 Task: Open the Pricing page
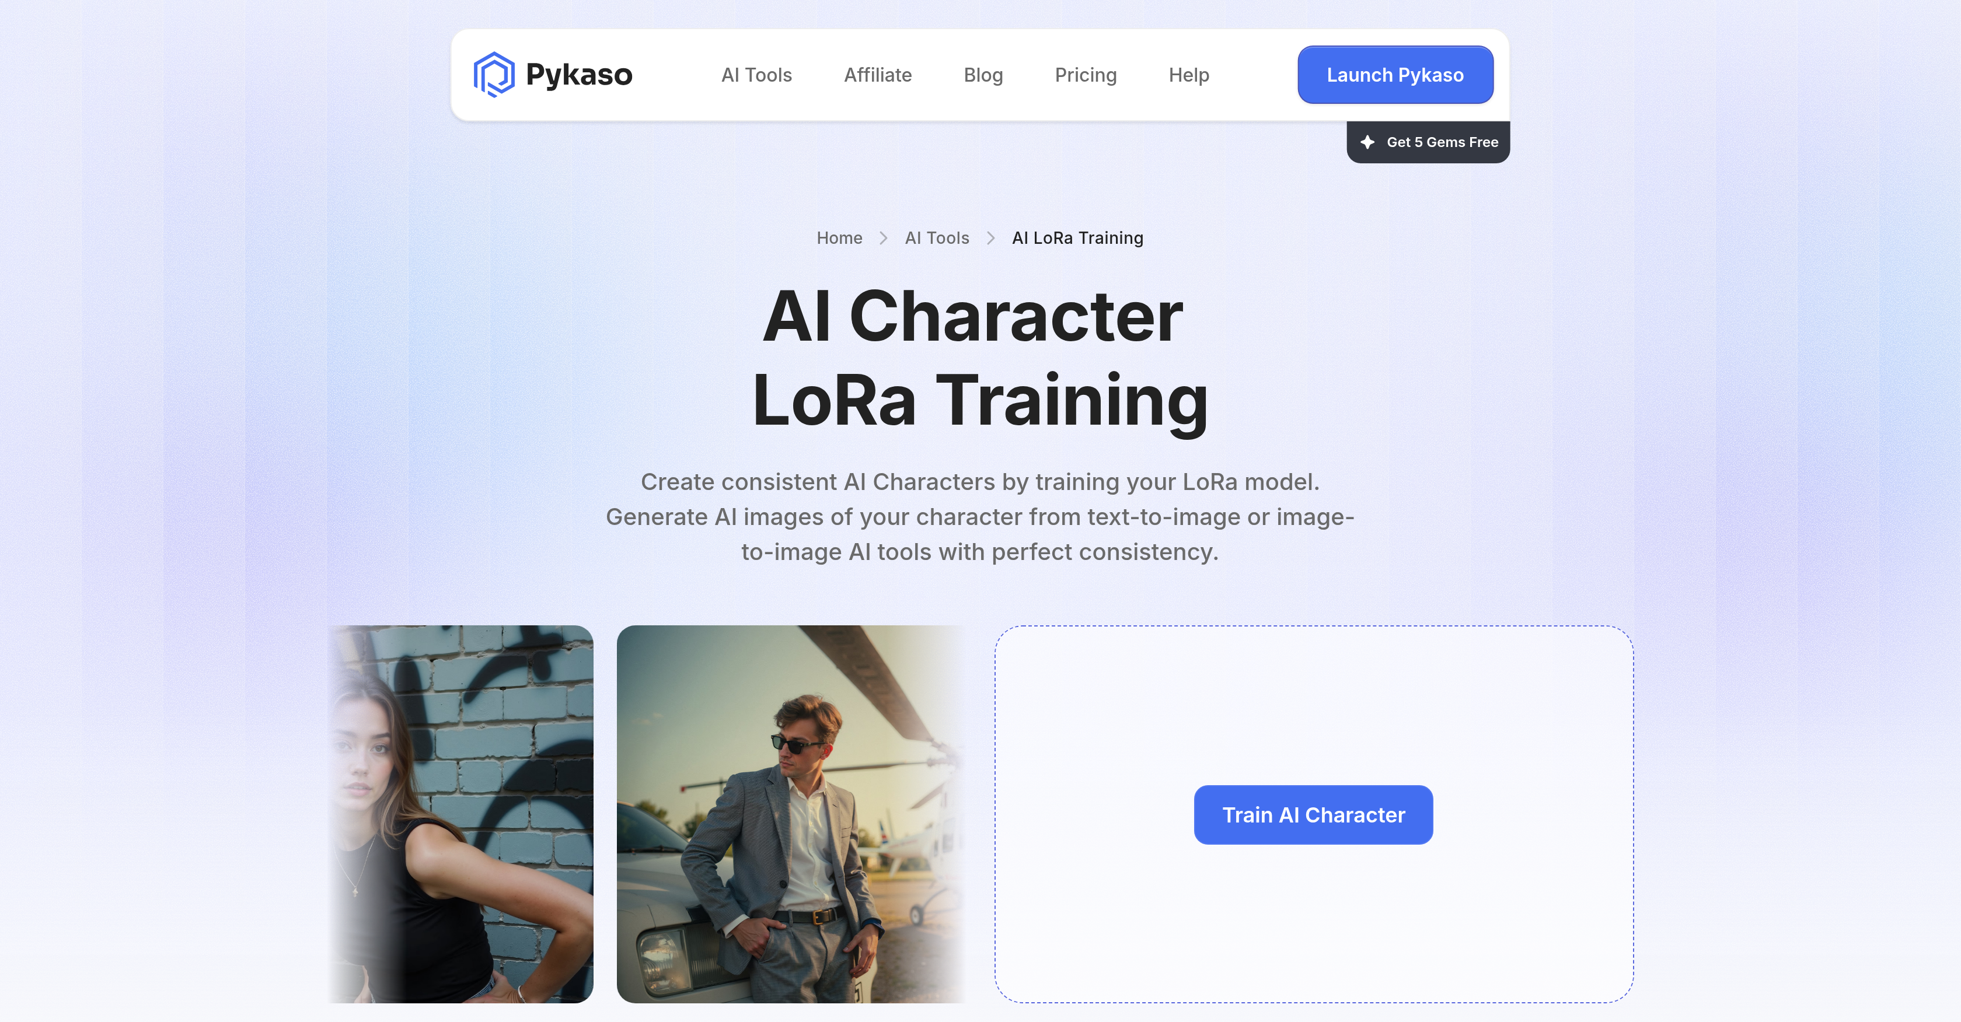1086,75
